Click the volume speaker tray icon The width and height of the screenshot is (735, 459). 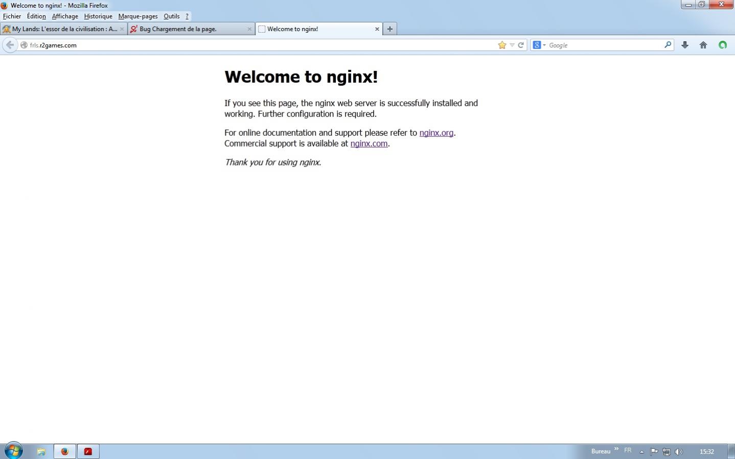678,451
